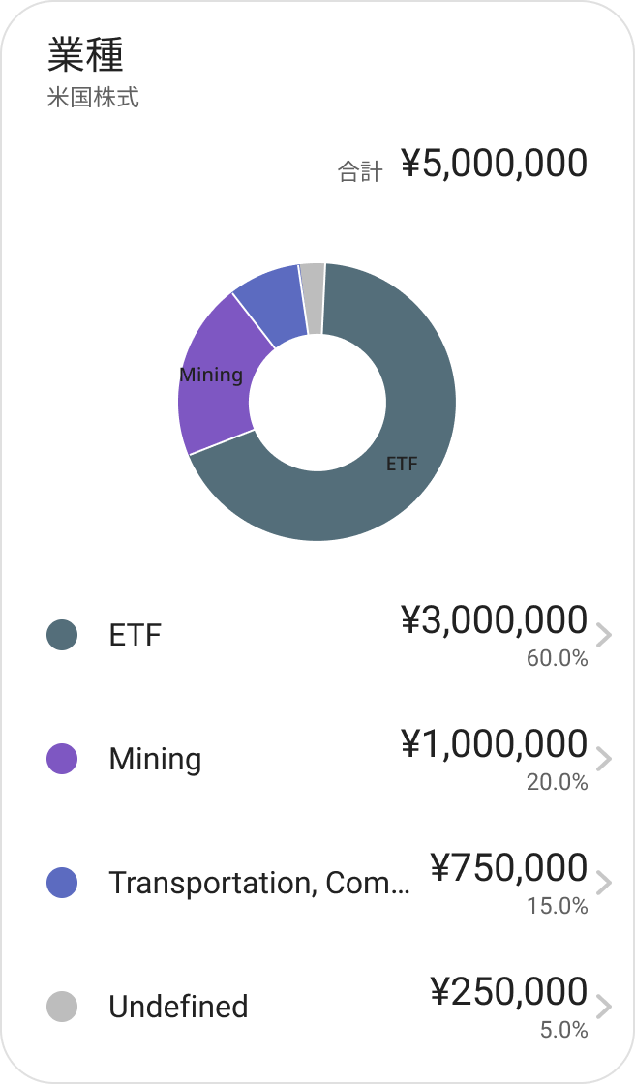Screen dimensions: 635x1084
Task: Click the ¥1,000,000 Mining amount
Action: 494,744
